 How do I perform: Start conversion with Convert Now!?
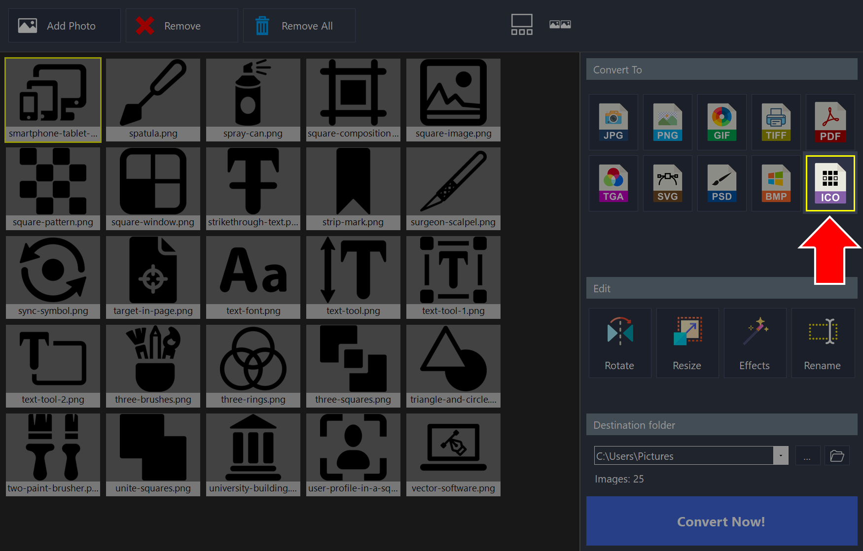pos(721,521)
